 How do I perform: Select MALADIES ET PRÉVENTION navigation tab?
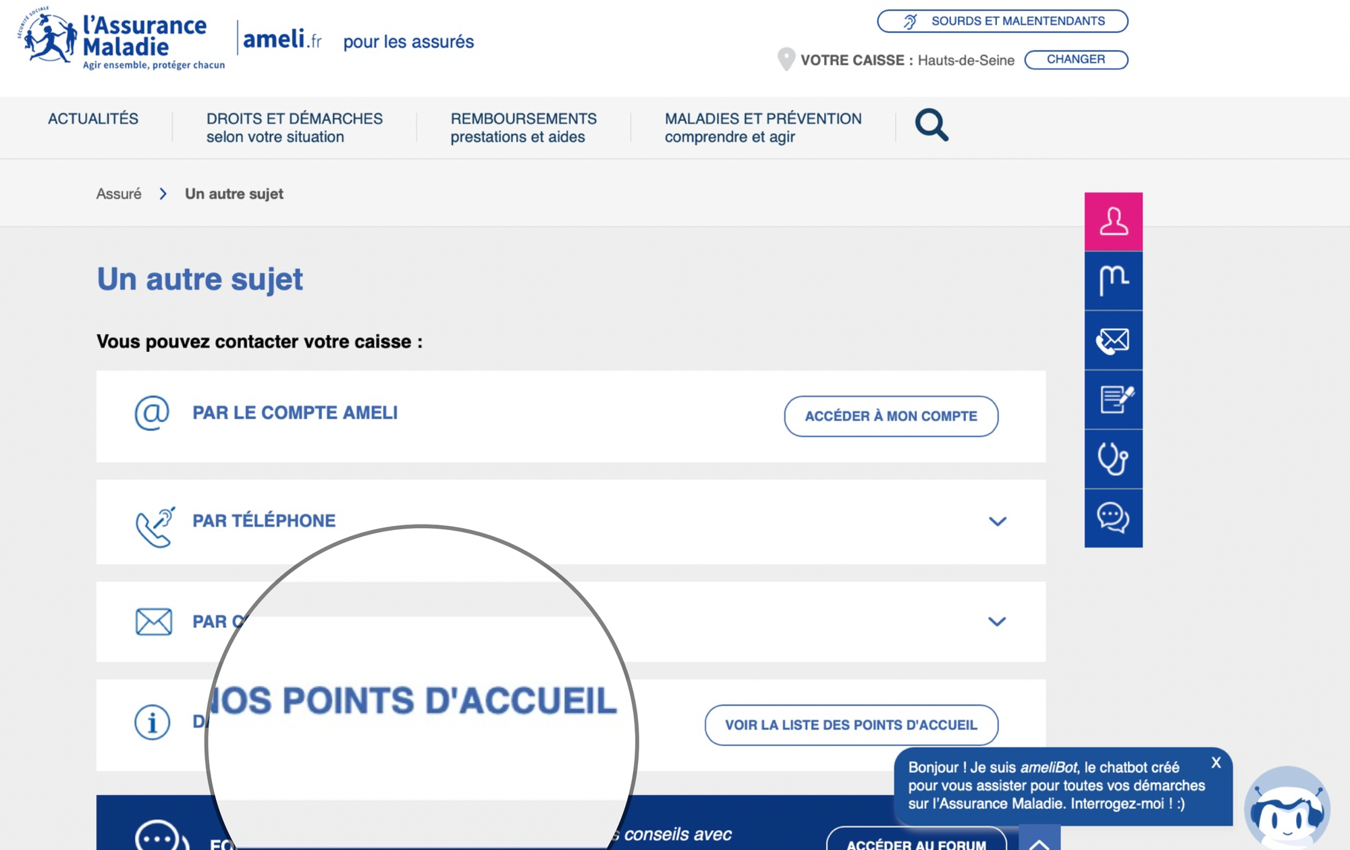click(x=763, y=126)
